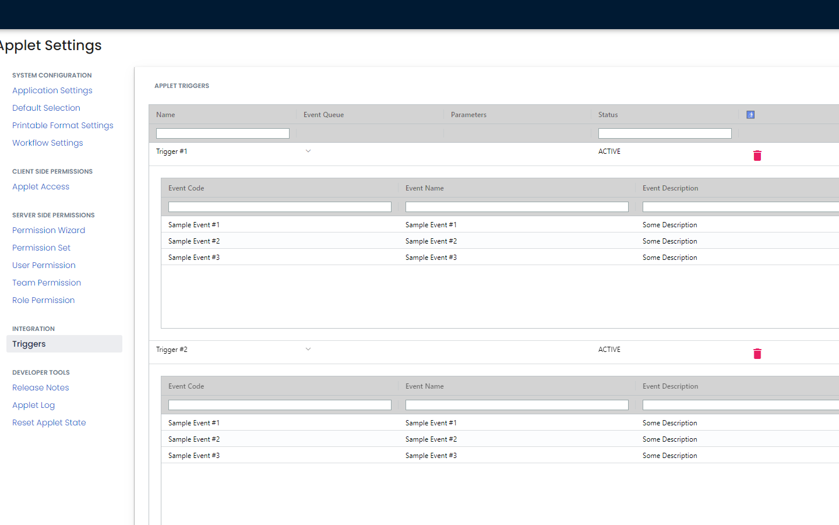Viewport: 839px width, 525px height.
Task: Focus the Name filter box in Applet Triggers
Action: (x=223, y=133)
